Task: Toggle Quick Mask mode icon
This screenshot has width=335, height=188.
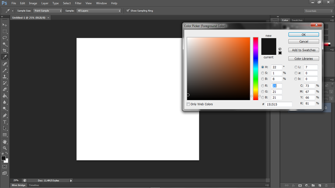Action: coord(4,167)
